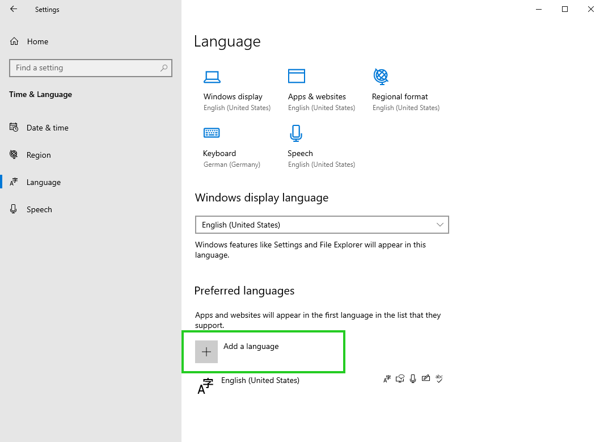Click the Apps & websites window icon
The image size is (604, 442).
point(296,76)
